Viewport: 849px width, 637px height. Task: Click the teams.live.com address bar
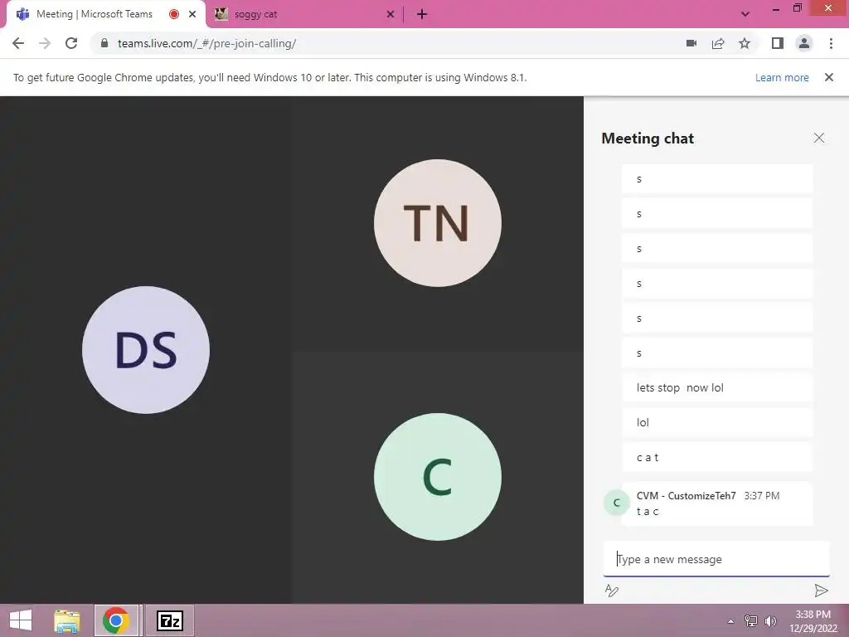tap(206, 43)
